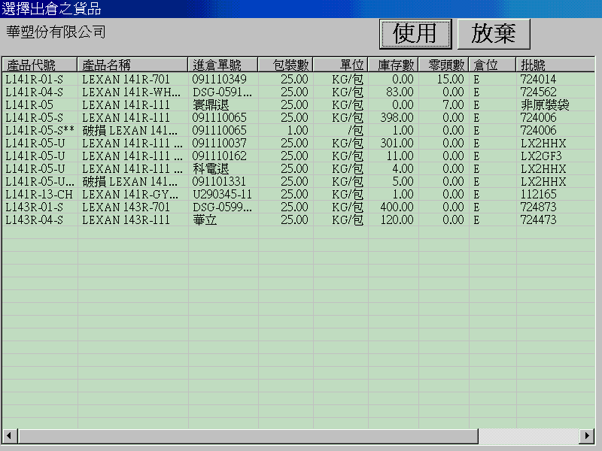Click batch number 724562
602x451 pixels.
[x=538, y=92]
